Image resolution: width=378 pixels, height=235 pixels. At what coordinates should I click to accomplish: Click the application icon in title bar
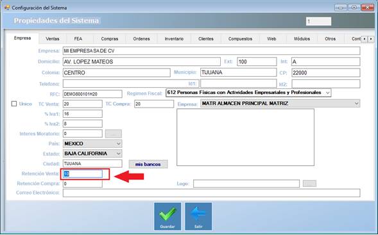pos(7,8)
